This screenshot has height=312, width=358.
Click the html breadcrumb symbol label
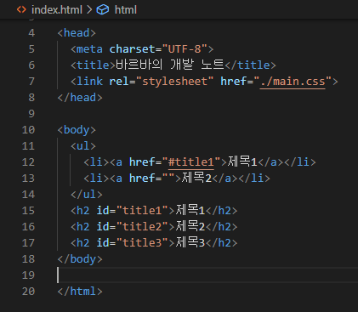pyautogui.click(x=126, y=10)
